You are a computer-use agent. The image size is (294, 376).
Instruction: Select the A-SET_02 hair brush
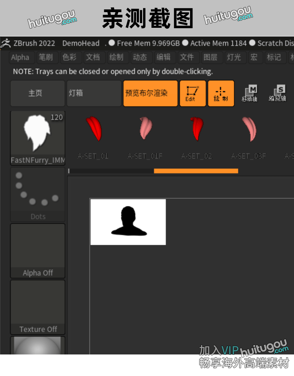196,137
